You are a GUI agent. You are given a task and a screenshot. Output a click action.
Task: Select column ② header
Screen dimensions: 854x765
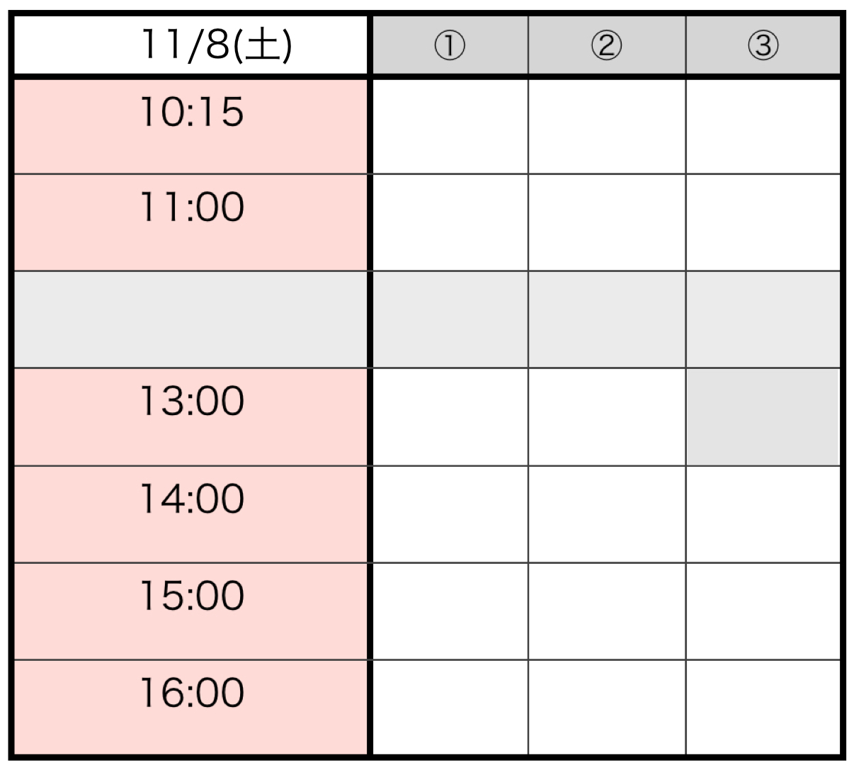click(607, 45)
